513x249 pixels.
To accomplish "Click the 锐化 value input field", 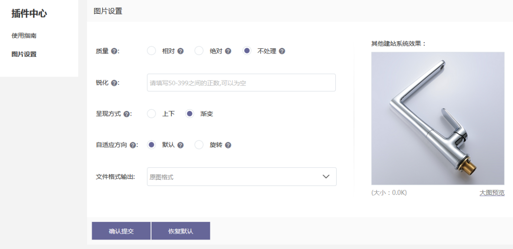I will (241, 83).
